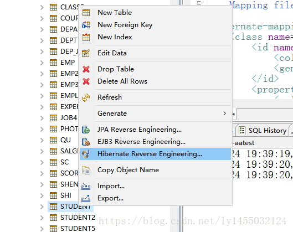Click the Copy Object Name icon

tap(86, 170)
